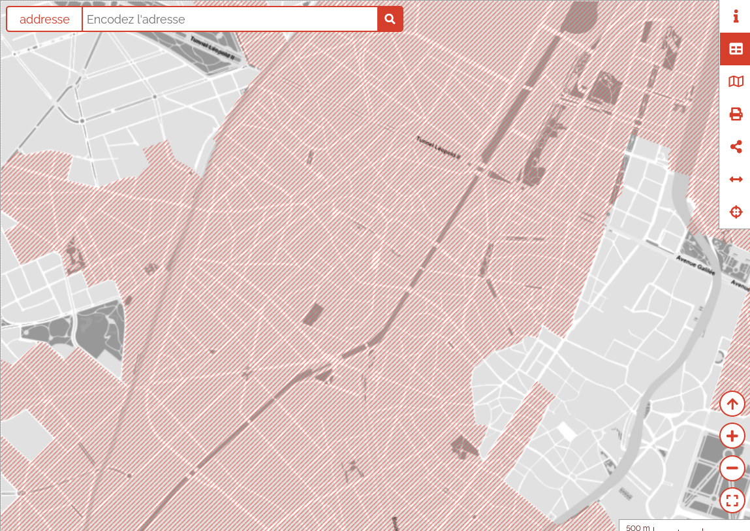This screenshot has width=750, height=531.
Task: Zoom out with the minus button
Action: coord(732,468)
